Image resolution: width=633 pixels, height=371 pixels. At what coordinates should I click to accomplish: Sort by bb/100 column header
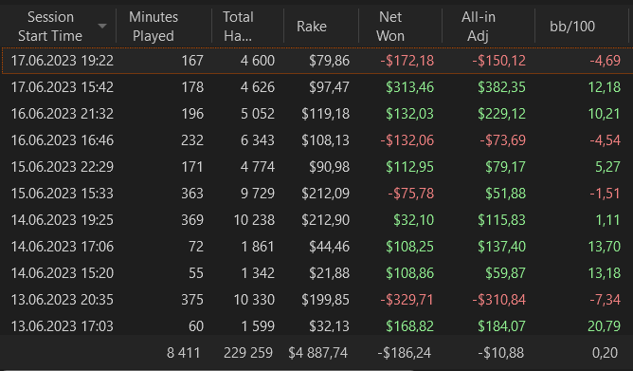coord(582,27)
